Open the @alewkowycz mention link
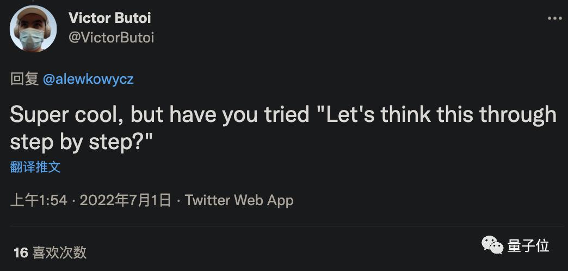This screenshot has height=271, width=568. [88, 79]
